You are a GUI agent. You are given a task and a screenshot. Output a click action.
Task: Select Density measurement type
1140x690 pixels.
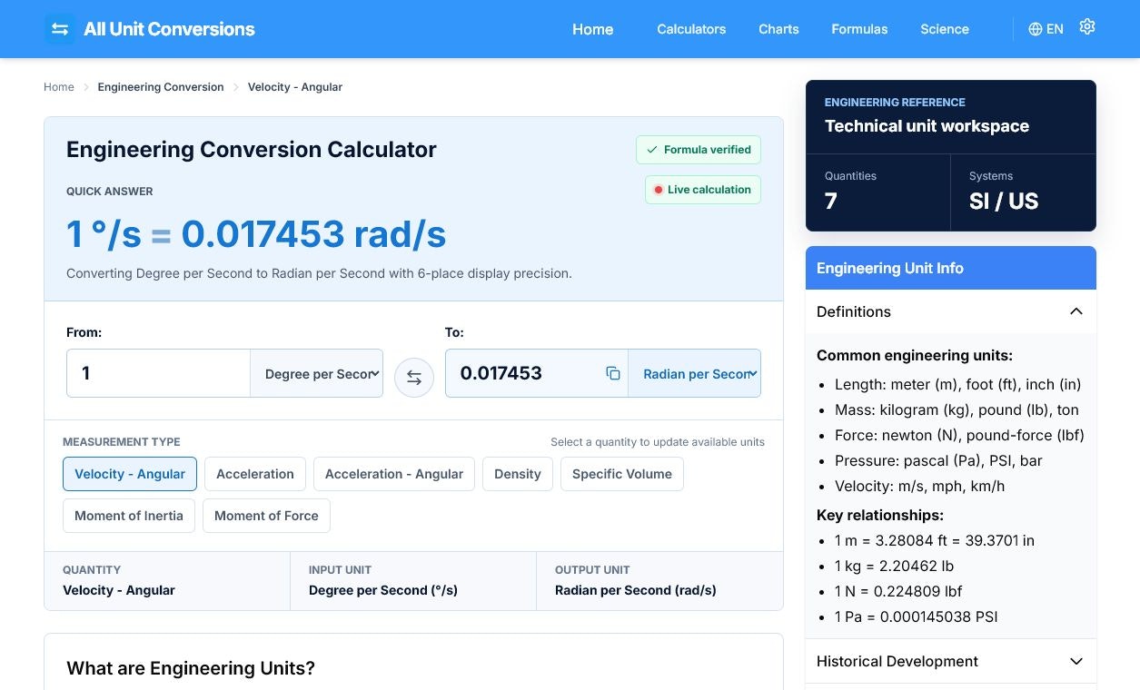[518, 474]
